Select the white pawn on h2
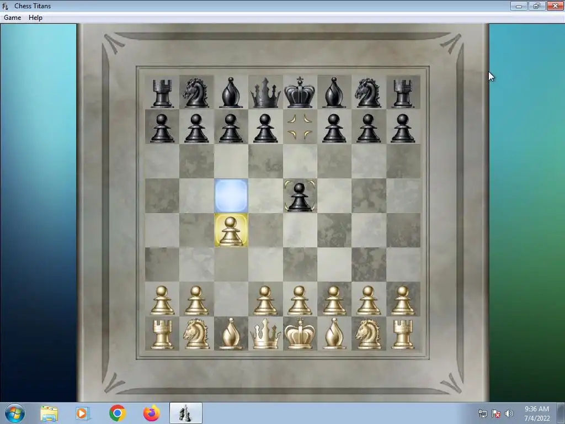This screenshot has height=424, width=565. [x=403, y=301]
